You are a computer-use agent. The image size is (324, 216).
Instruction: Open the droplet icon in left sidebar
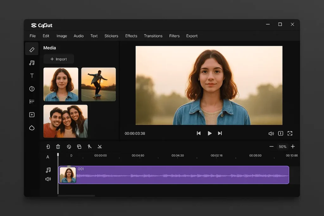(x=32, y=128)
